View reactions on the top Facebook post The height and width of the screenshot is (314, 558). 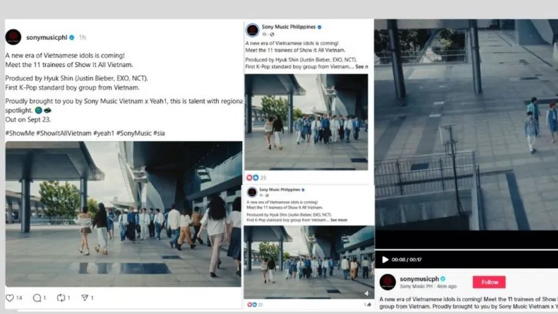255,177
